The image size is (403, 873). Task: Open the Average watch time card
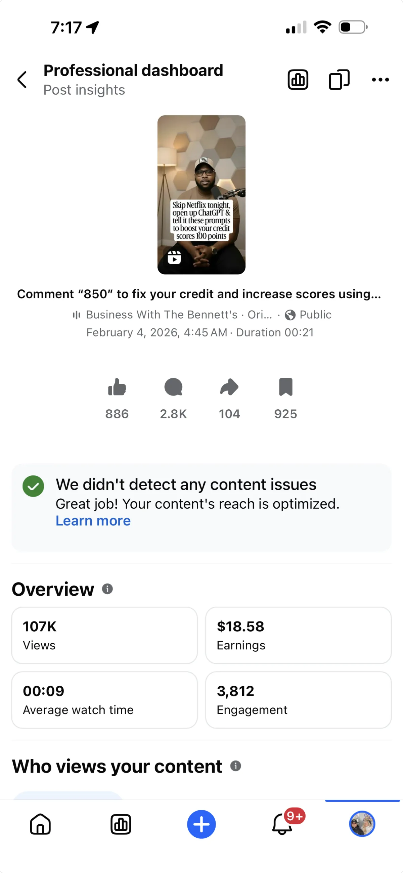104,700
